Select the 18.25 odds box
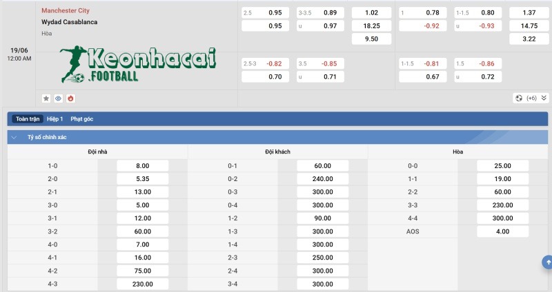The image size is (552, 292). pos(372,25)
